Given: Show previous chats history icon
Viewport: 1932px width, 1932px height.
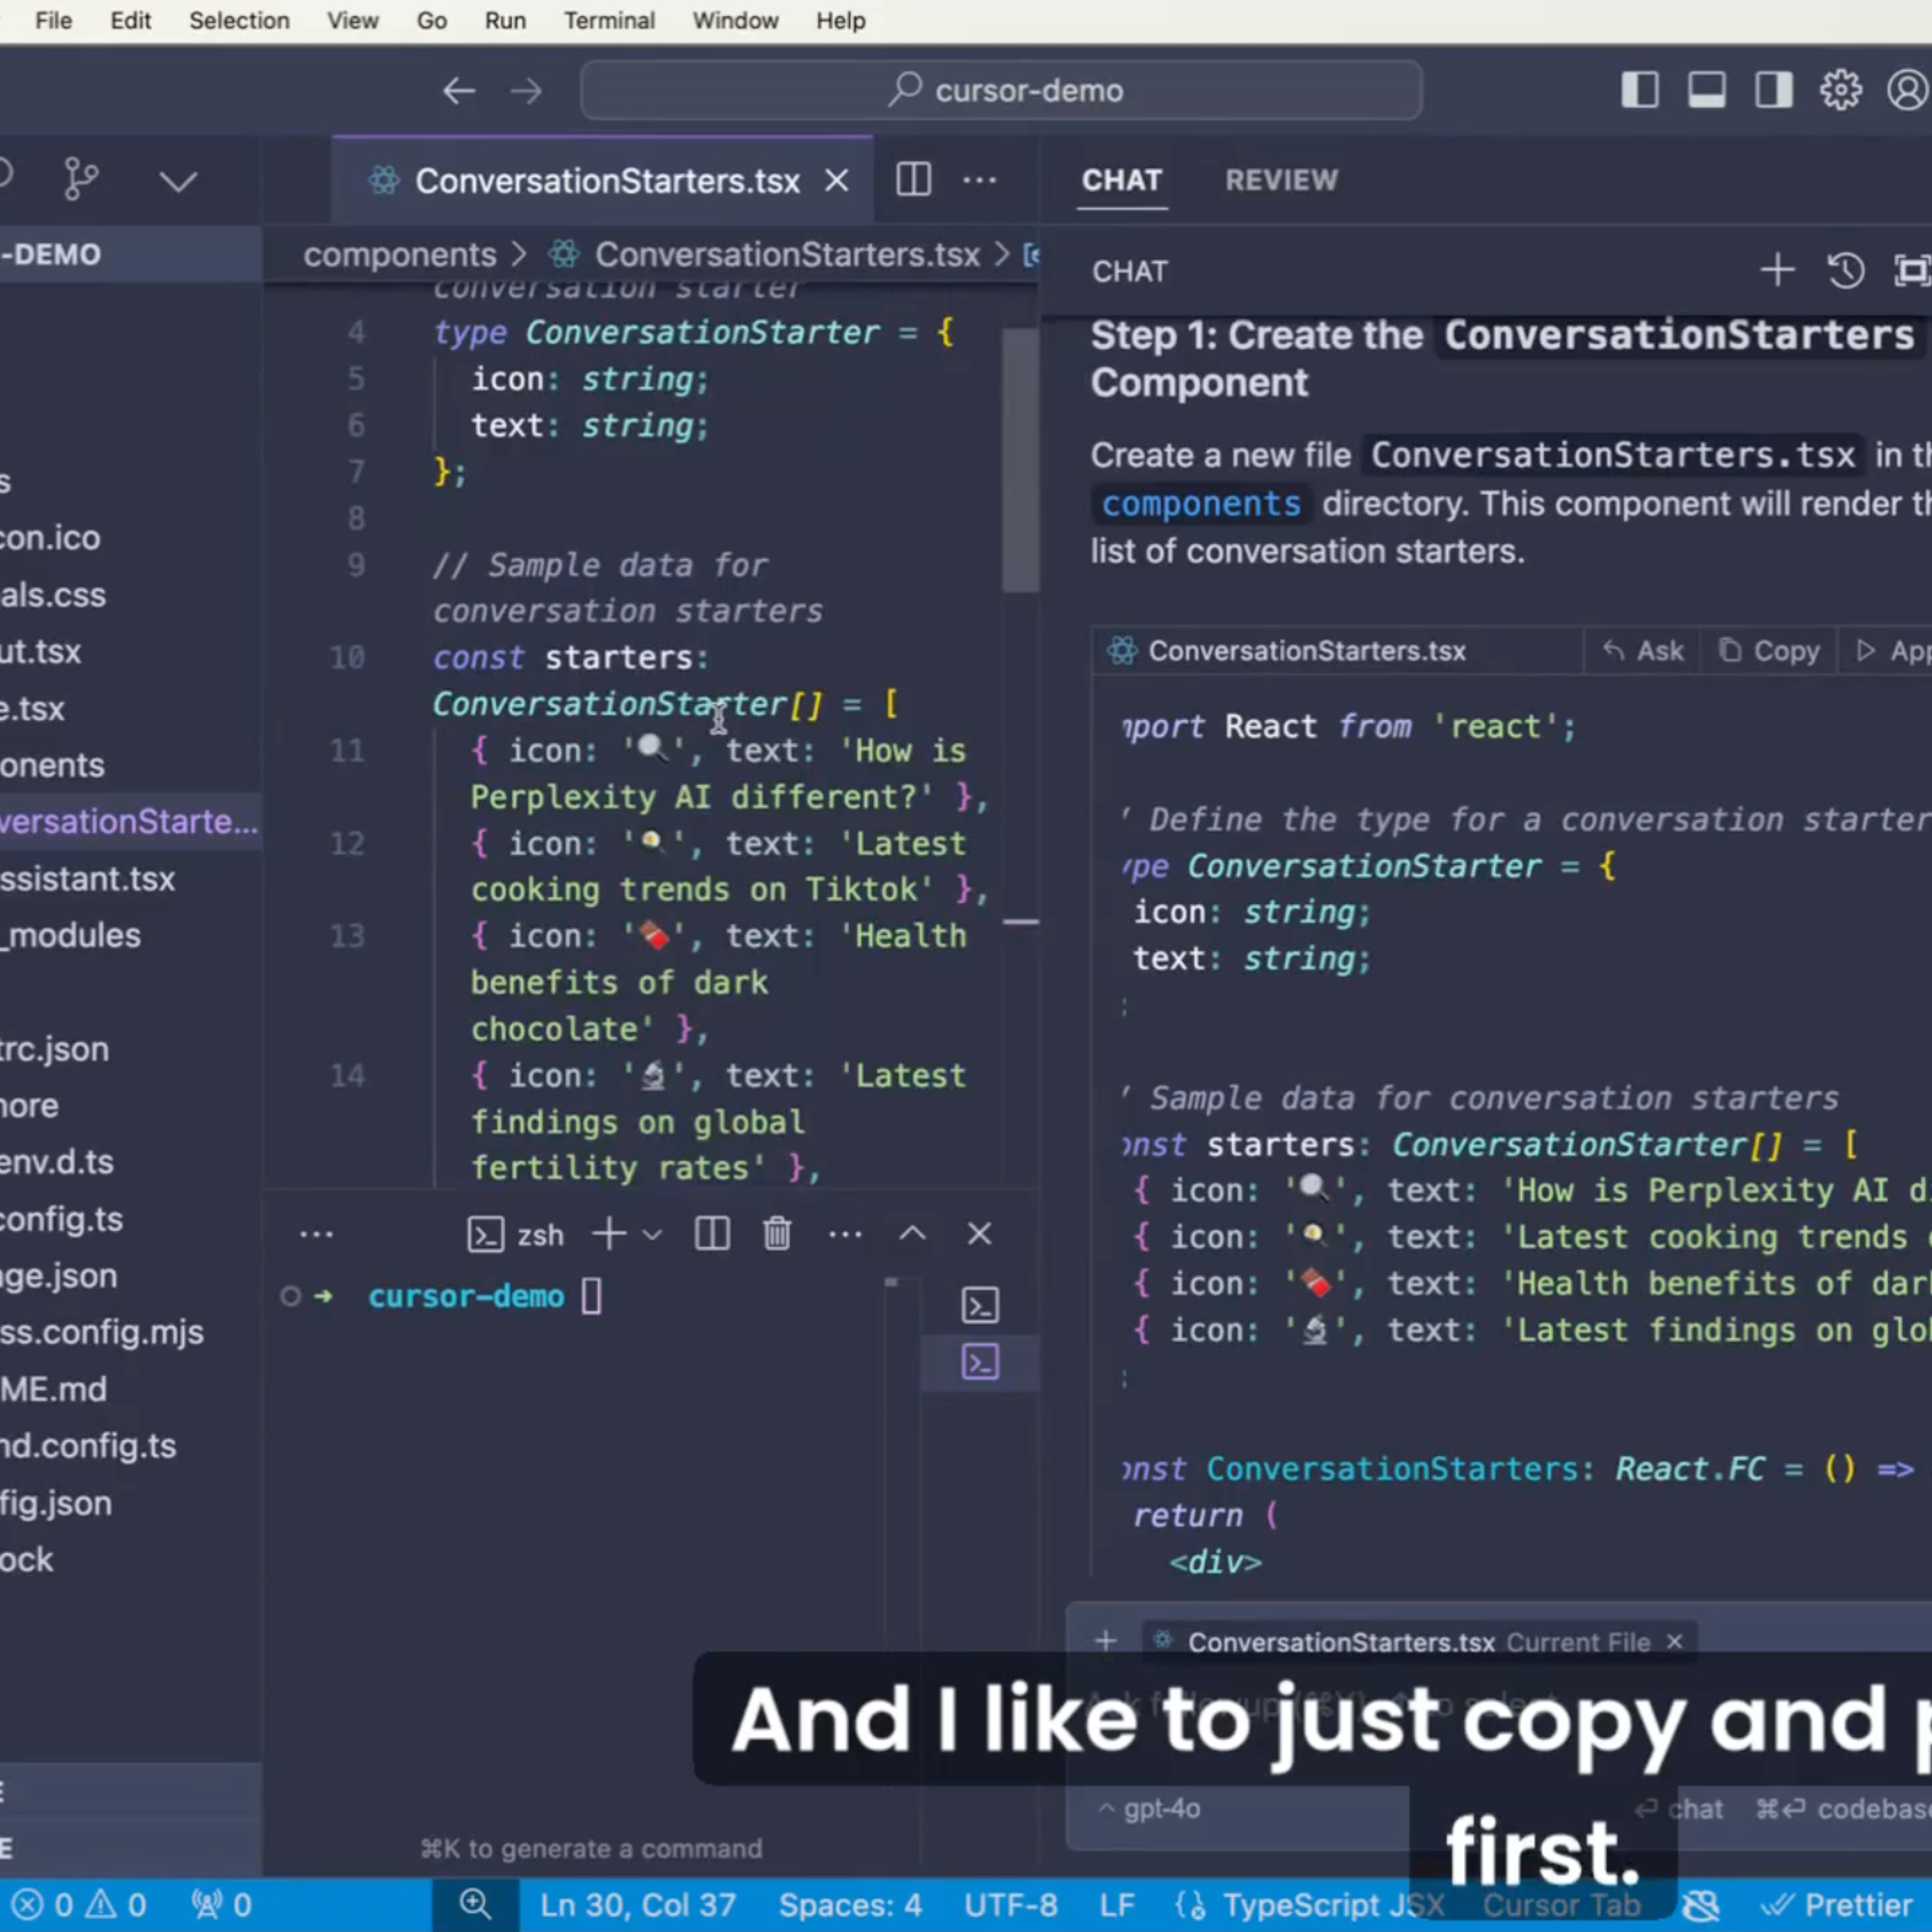Looking at the screenshot, I should pos(1845,270).
